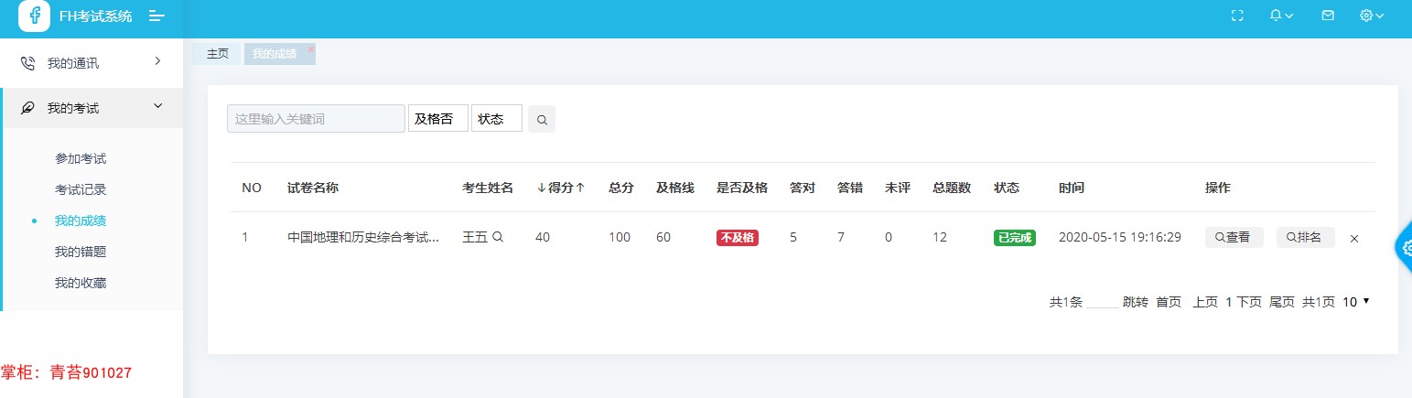Click the magnifier next to 王五
Screen dimensions: 1412x398
pyautogui.click(x=498, y=237)
